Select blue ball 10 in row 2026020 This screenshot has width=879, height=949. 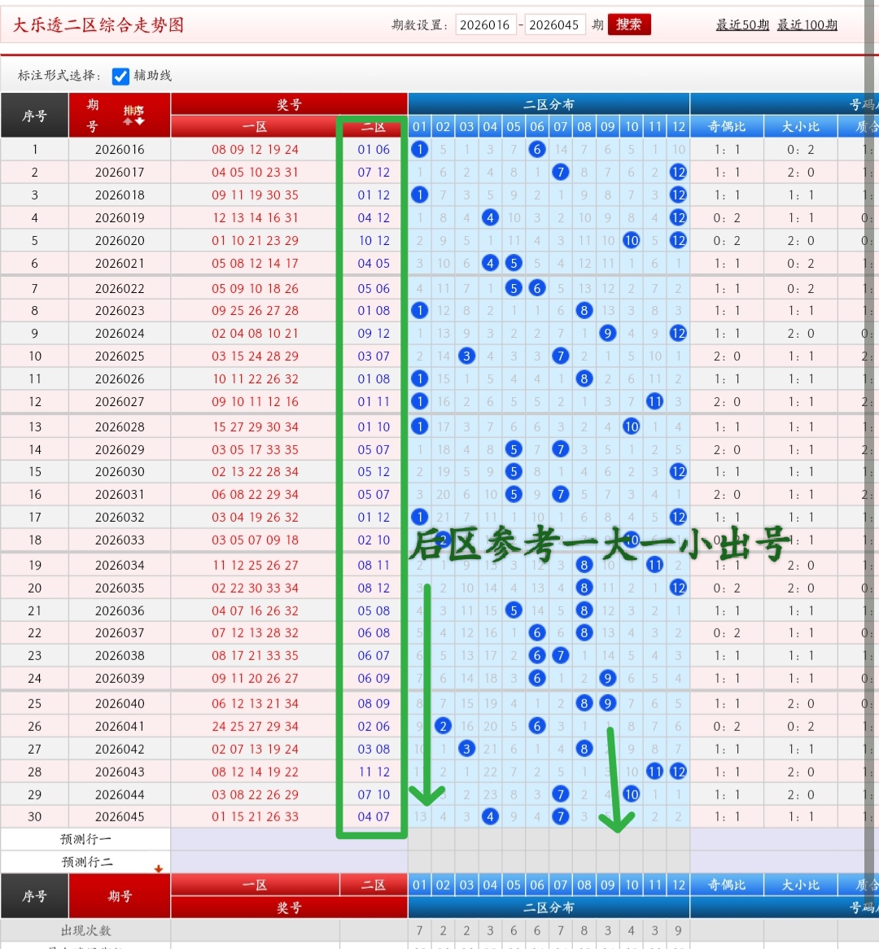632,241
